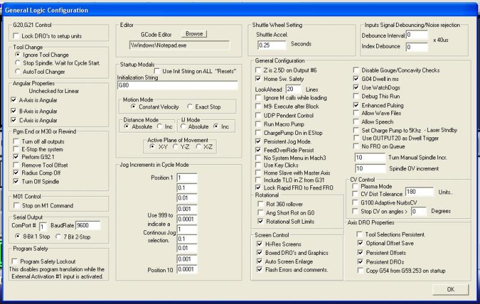Image resolution: width=480 pixels, height=304 pixels.
Task: Toggle Persistent Jog Mode checkbox
Action: point(258,142)
